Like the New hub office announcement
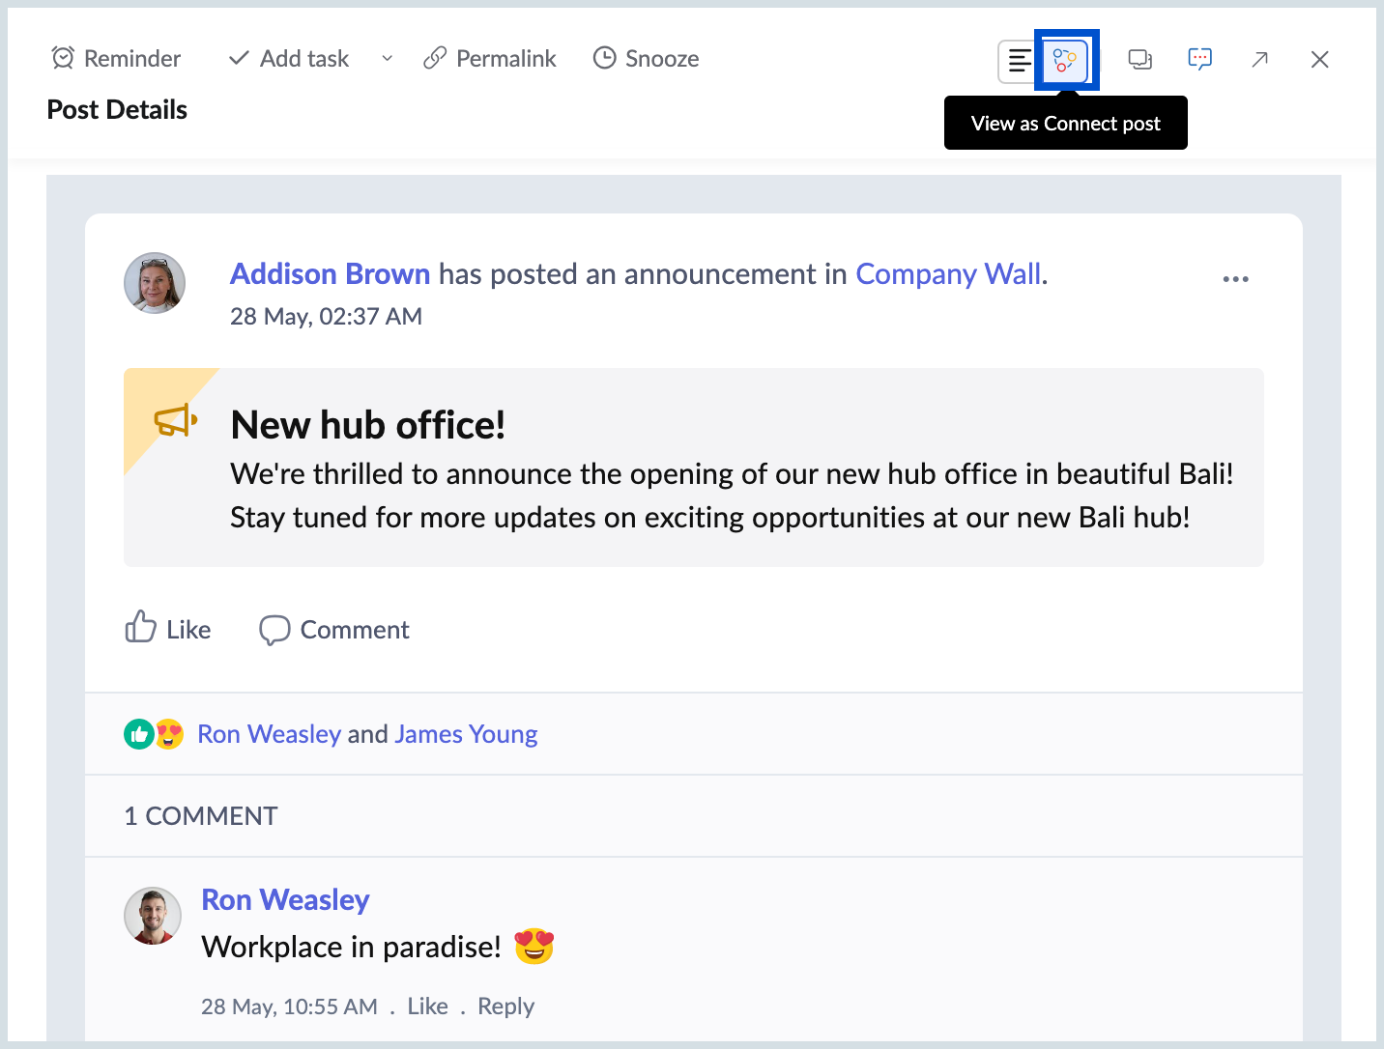This screenshot has height=1049, width=1384. click(x=168, y=629)
